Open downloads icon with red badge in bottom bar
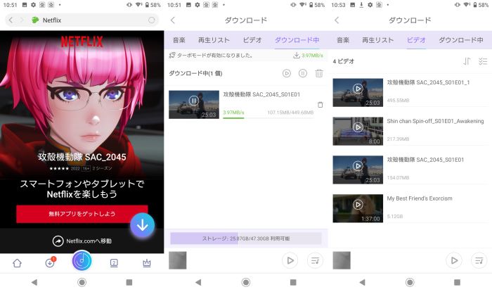Image resolution: width=492 pixels, height=292 pixels. pyautogui.click(x=50, y=262)
